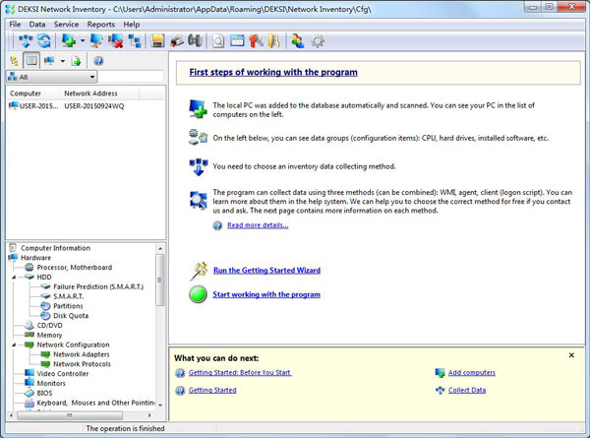Click the refresh arrows toolbar icon
The height and width of the screenshot is (438, 590).
[x=44, y=40]
